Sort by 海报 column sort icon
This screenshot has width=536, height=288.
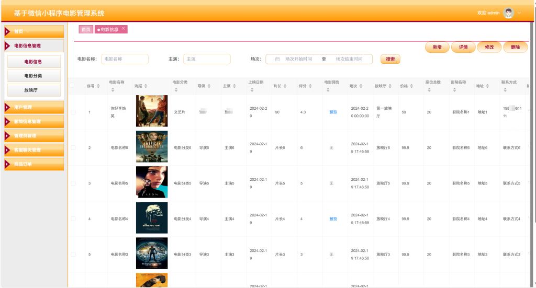(146, 86)
